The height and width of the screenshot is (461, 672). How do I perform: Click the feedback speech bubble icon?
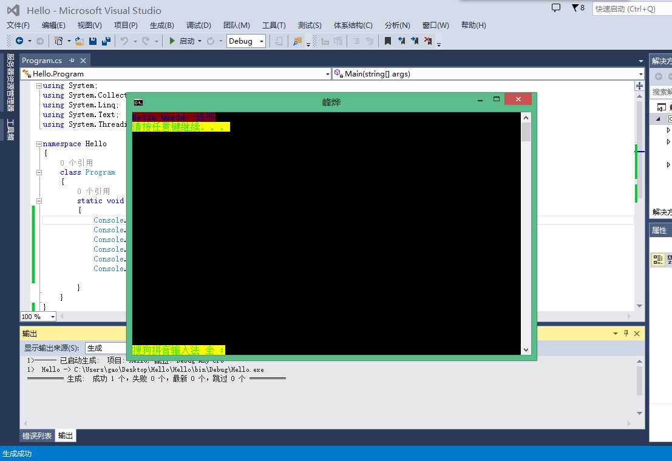click(556, 8)
